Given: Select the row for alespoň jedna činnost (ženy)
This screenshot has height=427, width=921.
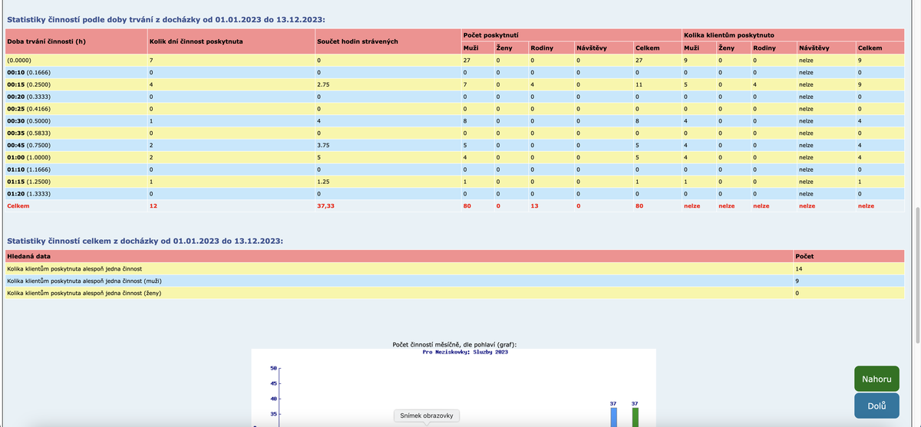Looking at the screenshot, I should point(85,293).
